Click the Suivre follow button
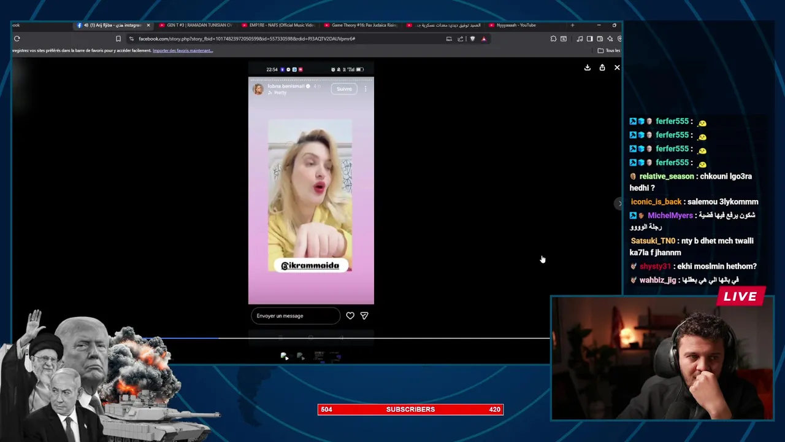 point(344,89)
